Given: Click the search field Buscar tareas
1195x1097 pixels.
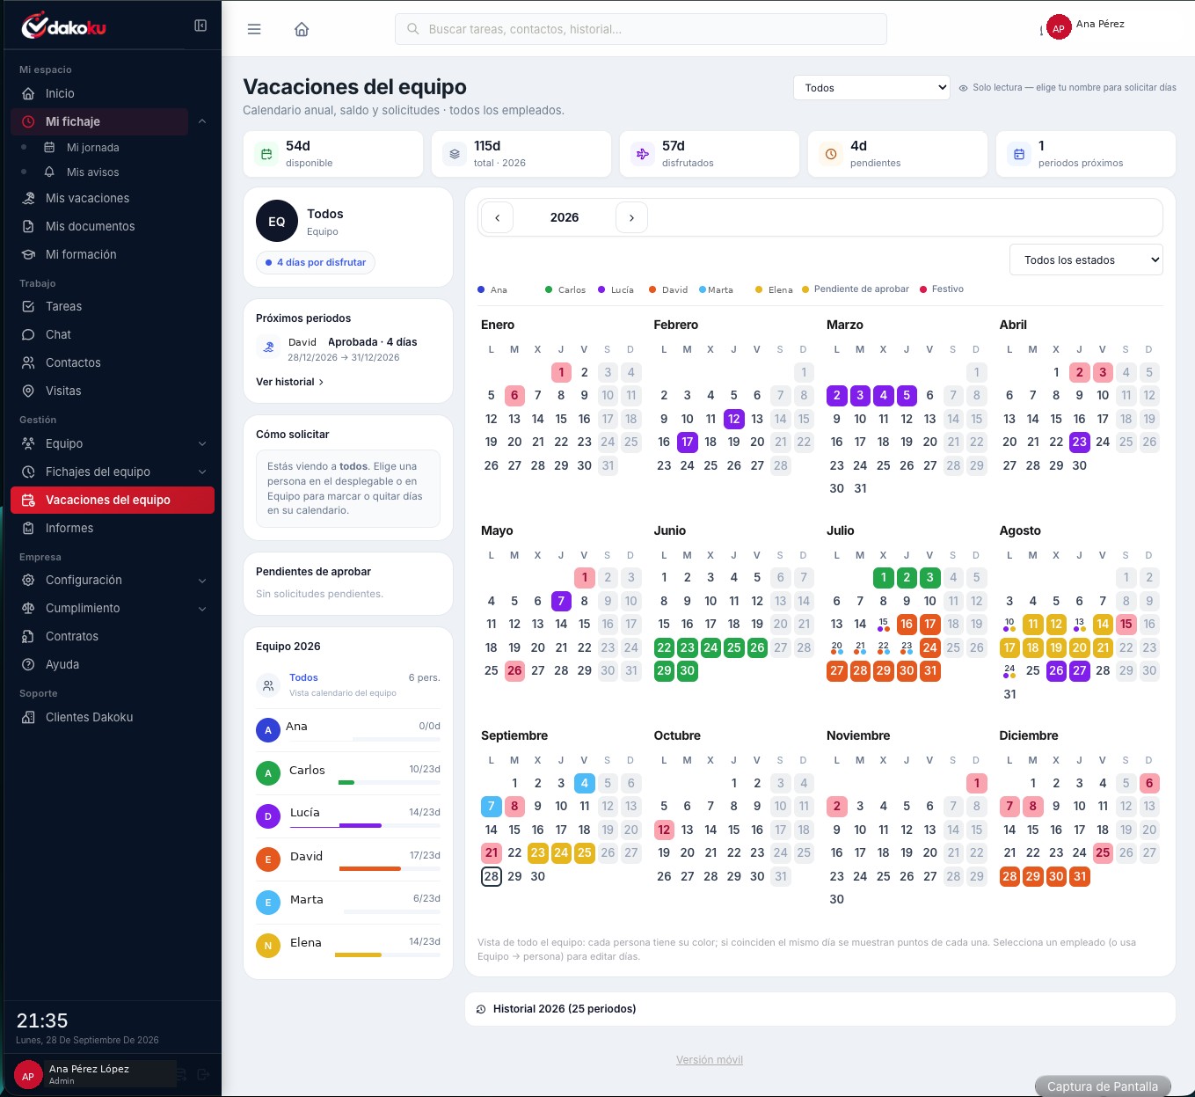Looking at the screenshot, I should [641, 29].
